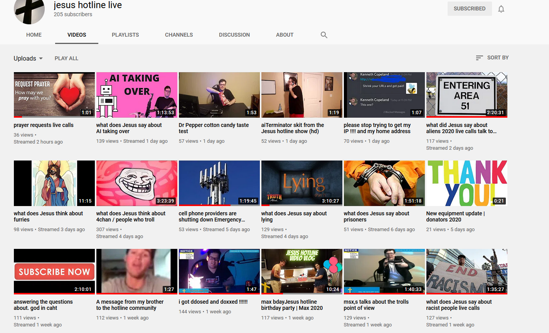549x333 pixels.
Task: Click the 'End Racism' thumbnail
Action: (x=467, y=272)
